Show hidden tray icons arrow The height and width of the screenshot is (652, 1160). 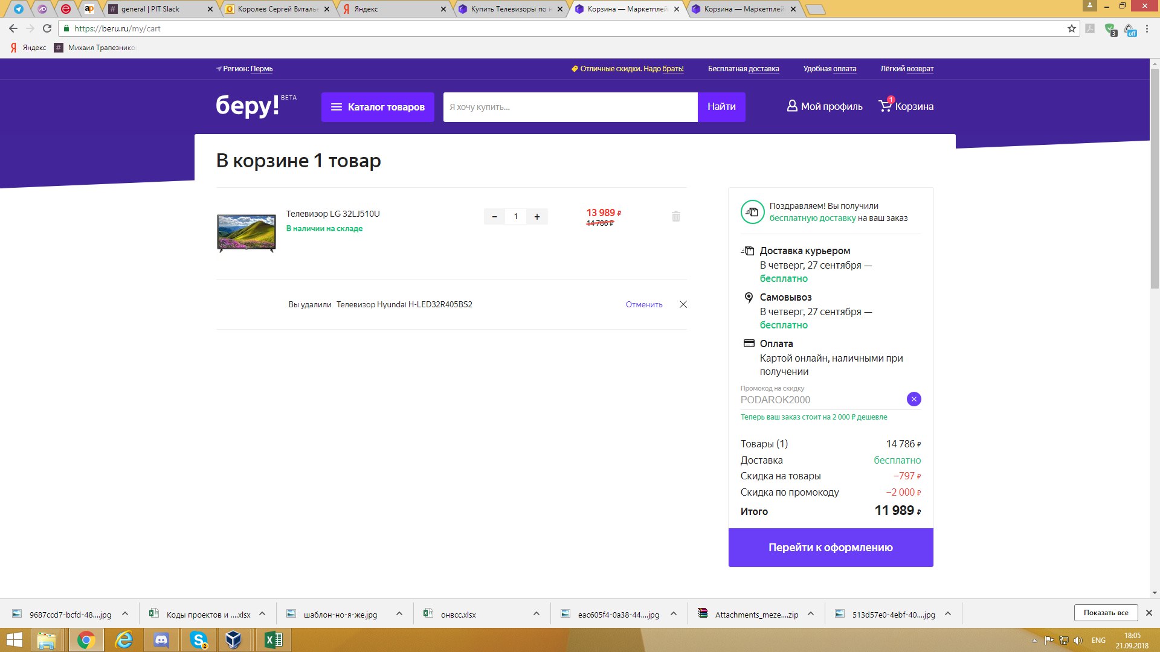(x=1034, y=641)
